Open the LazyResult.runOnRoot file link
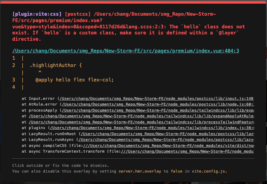267x184 pixels. tap(167, 134)
